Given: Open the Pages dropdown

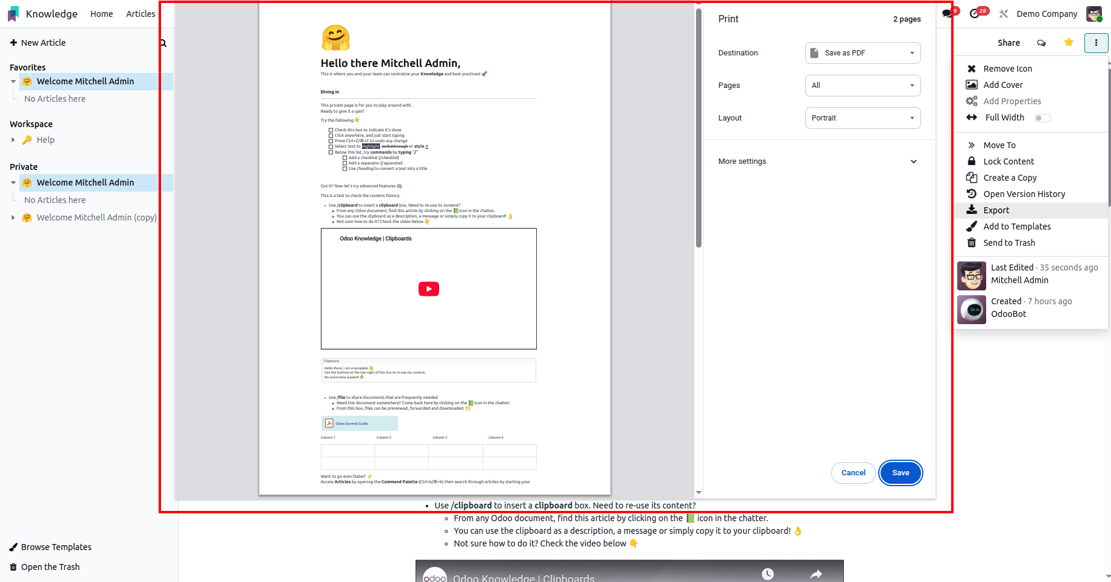Looking at the screenshot, I should [x=863, y=86].
